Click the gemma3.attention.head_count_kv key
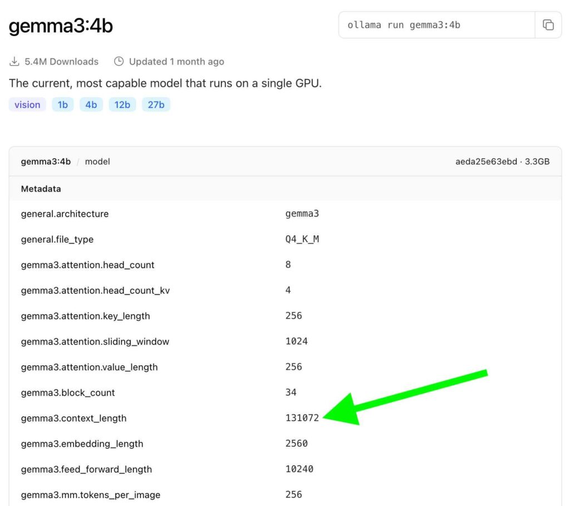Screen dimensions: 570x506 tap(95, 291)
